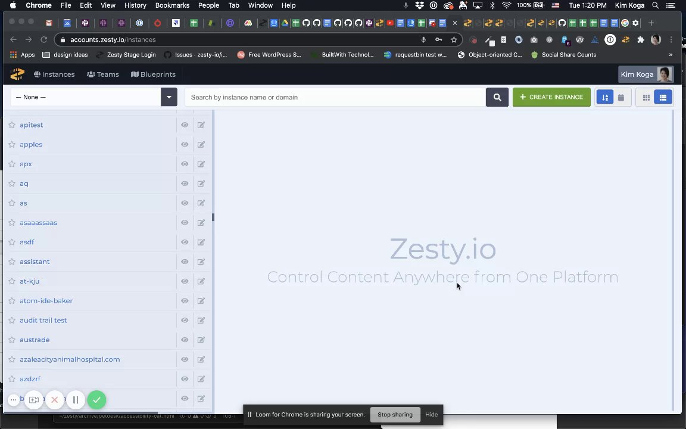Image resolution: width=686 pixels, height=429 pixels.
Task: Sort instances by date calendar icon
Action: point(621,98)
